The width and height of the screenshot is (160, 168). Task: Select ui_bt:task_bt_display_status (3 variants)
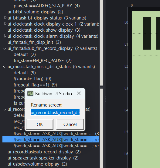pos(47,18)
